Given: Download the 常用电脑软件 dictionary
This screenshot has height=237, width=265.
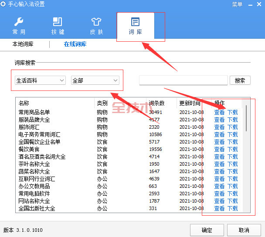Looking at the screenshot, I should pyautogui.click(x=233, y=194).
